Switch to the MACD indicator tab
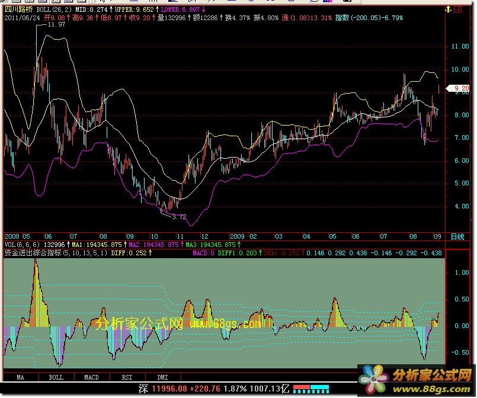 click(x=92, y=377)
